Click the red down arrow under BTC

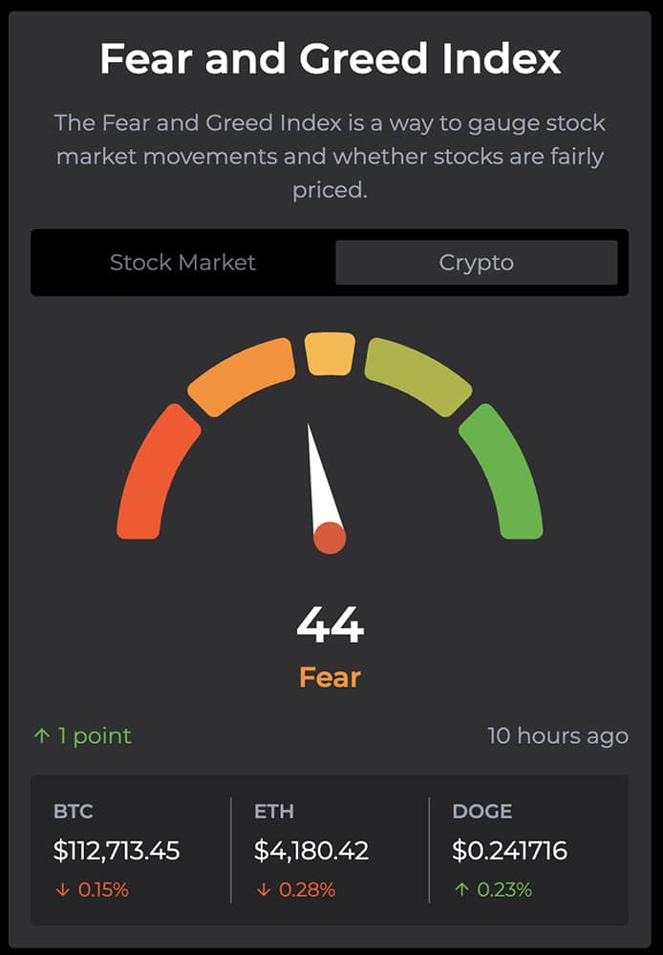coord(62,890)
